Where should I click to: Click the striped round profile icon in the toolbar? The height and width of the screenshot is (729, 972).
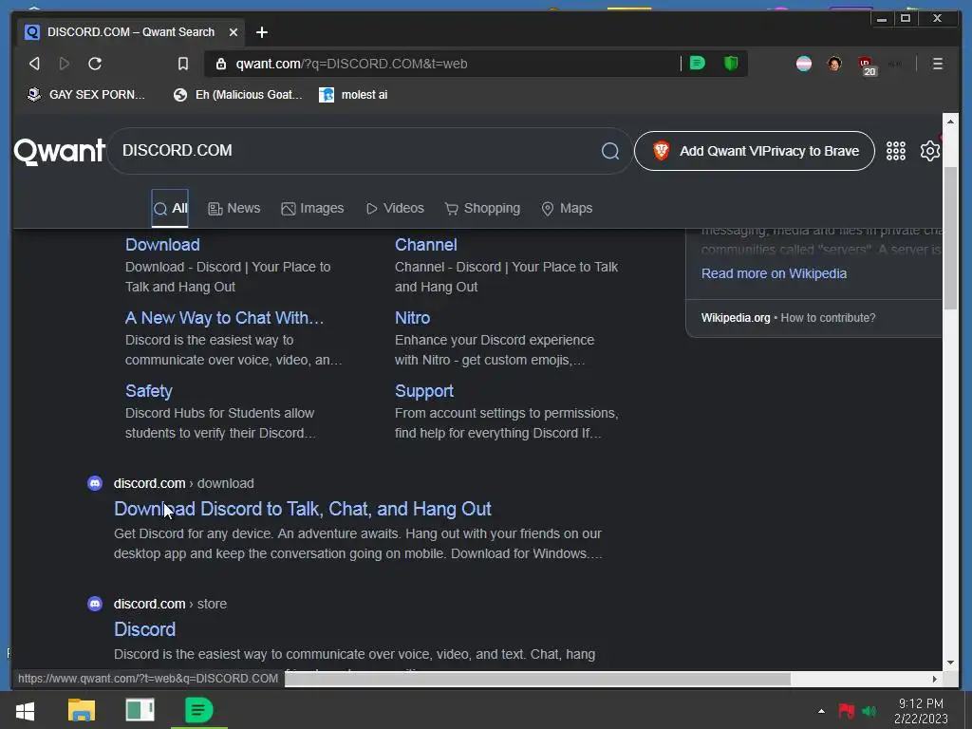(x=804, y=64)
